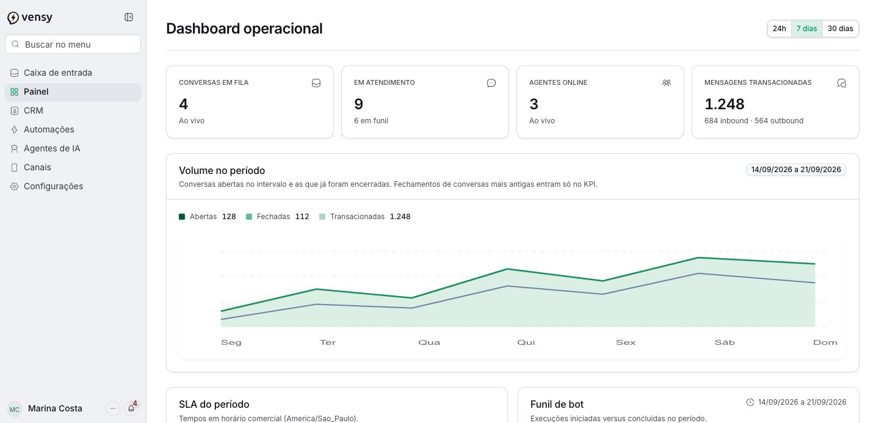Click the Caixa de entrada inbox icon

[15, 73]
